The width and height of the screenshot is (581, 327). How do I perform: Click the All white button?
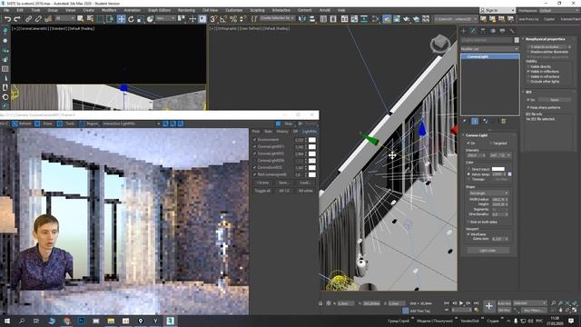[306, 191]
